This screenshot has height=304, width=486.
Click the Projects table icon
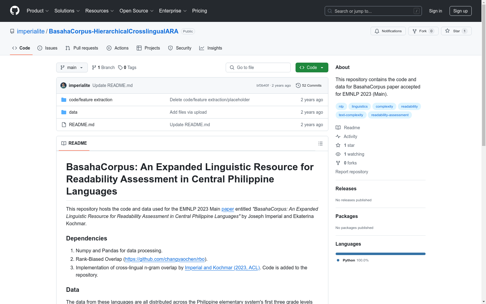click(139, 48)
